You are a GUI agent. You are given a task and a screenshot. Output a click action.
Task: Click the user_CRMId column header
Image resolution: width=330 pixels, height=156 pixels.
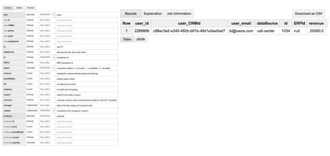click(x=189, y=23)
